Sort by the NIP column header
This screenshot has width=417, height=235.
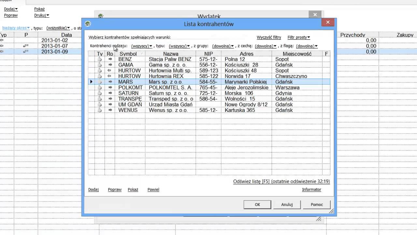tap(208, 54)
